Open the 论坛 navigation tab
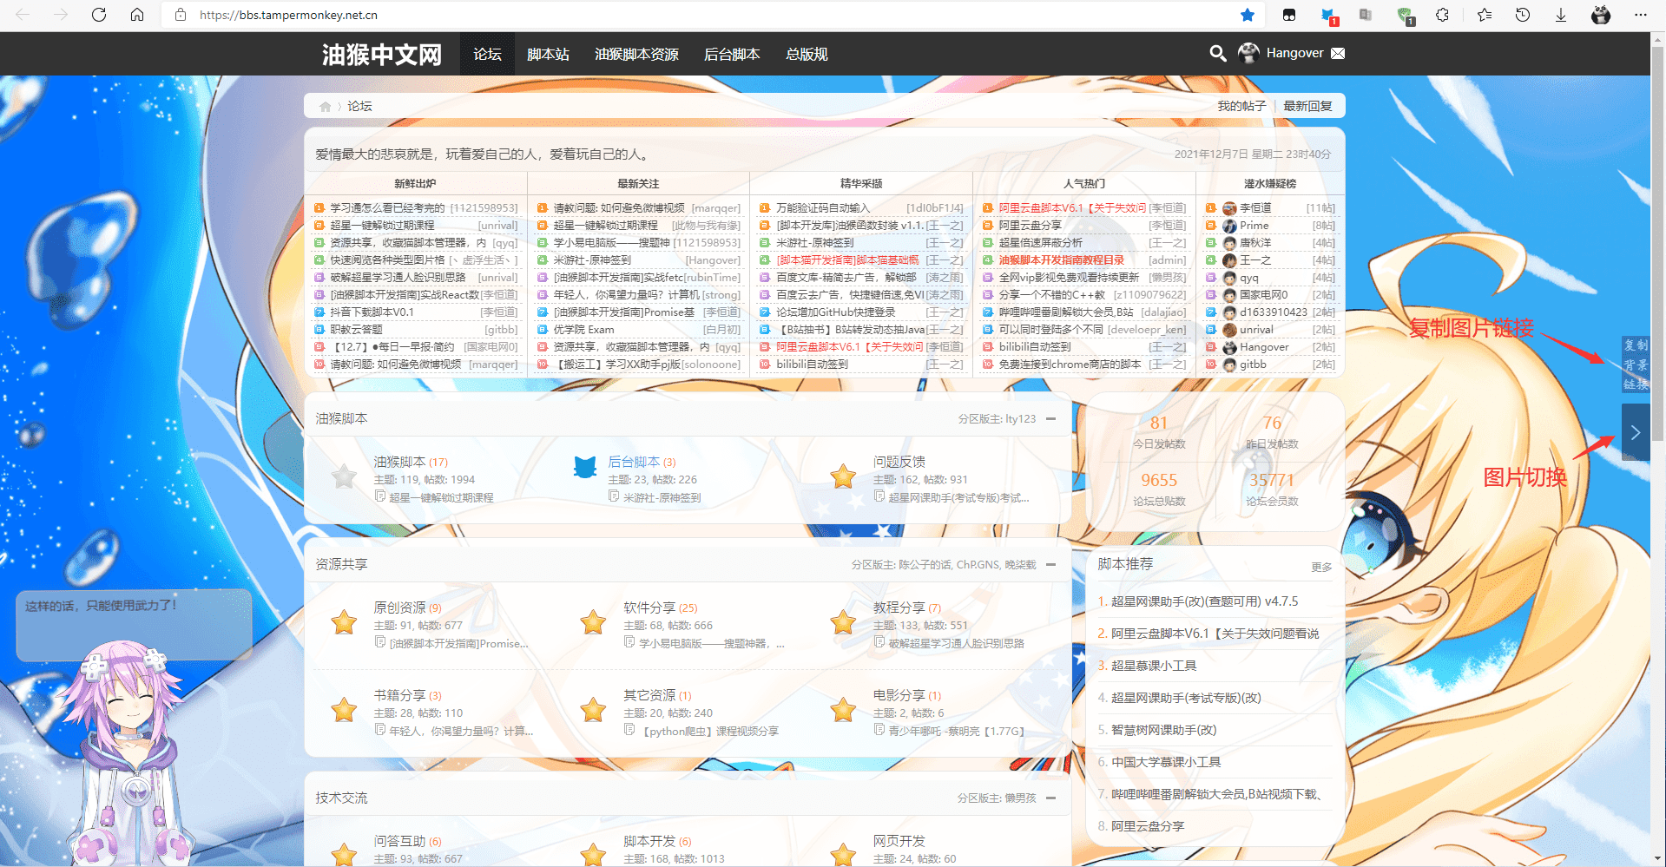The image size is (1666, 867). tap(487, 54)
